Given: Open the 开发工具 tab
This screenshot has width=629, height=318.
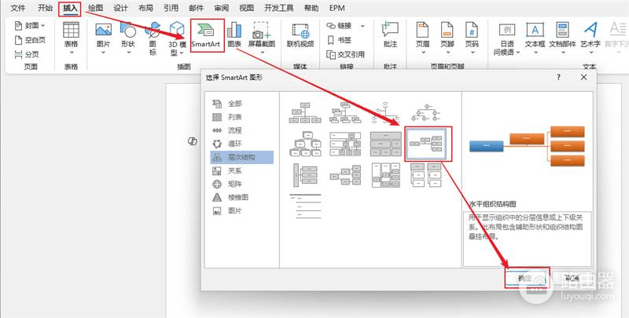Looking at the screenshot, I should click(279, 8).
